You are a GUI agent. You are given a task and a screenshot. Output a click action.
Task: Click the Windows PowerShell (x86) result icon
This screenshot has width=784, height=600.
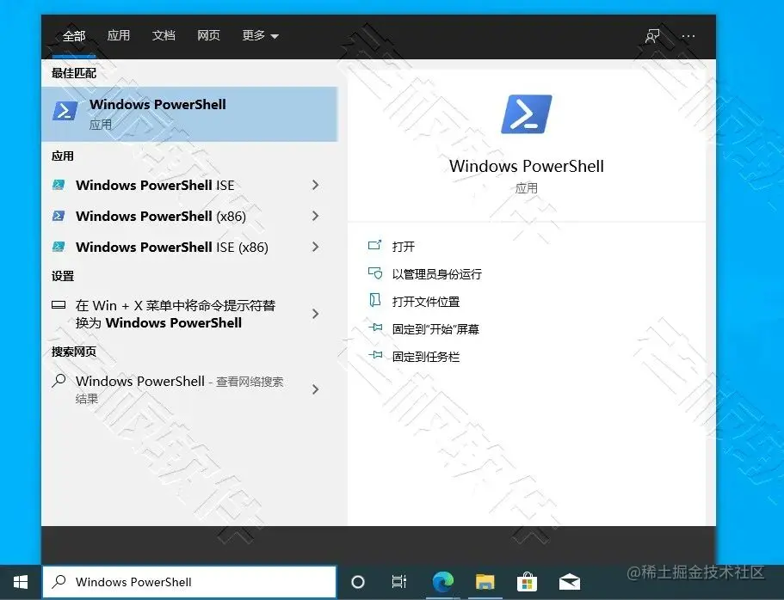tap(59, 216)
